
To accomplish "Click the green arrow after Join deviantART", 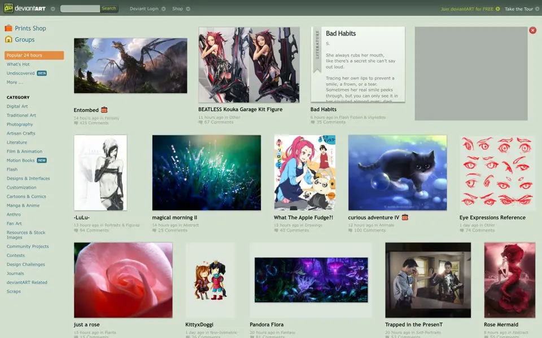I will point(498,9).
